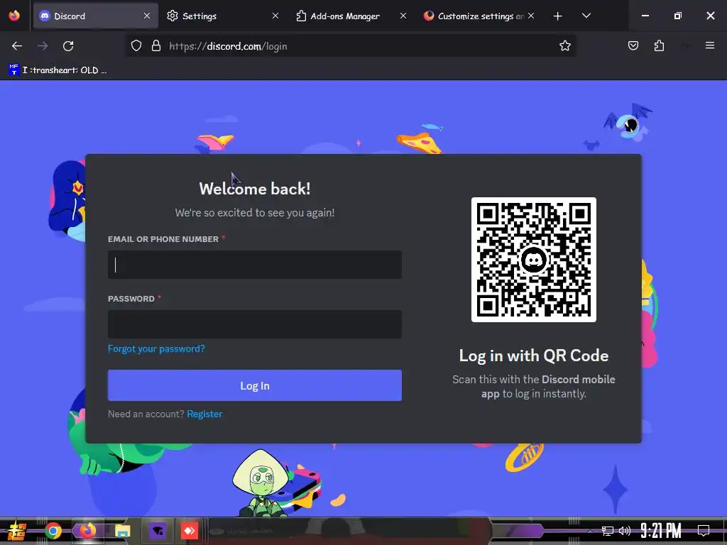Close the Discord tab
This screenshot has width=727, height=545.
click(x=146, y=16)
